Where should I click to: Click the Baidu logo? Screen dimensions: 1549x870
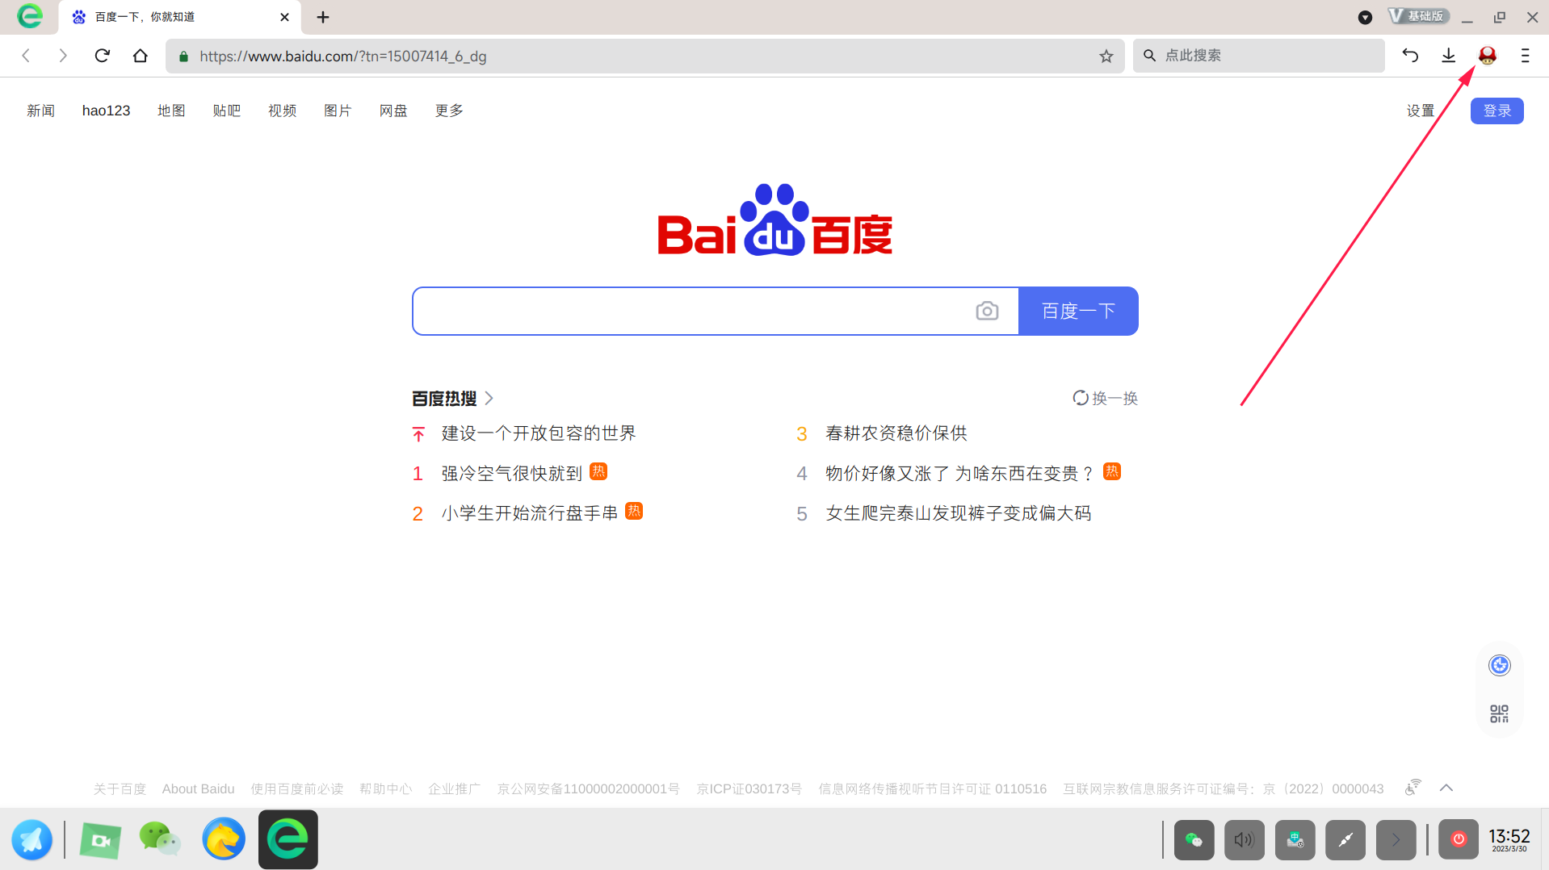(x=775, y=220)
